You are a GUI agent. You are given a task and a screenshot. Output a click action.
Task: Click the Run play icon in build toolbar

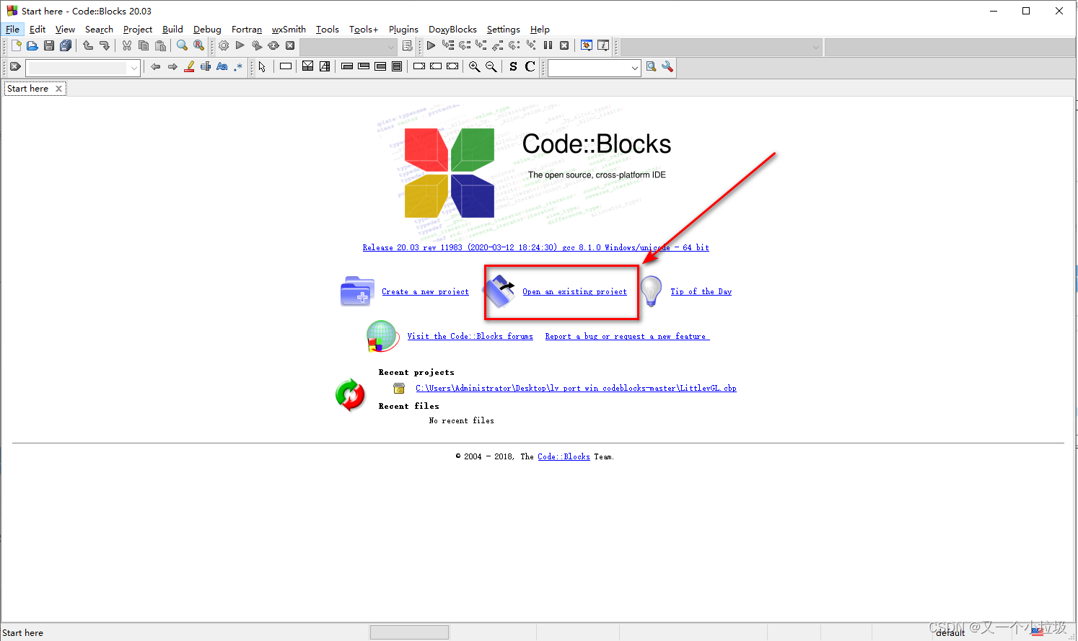pos(240,45)
